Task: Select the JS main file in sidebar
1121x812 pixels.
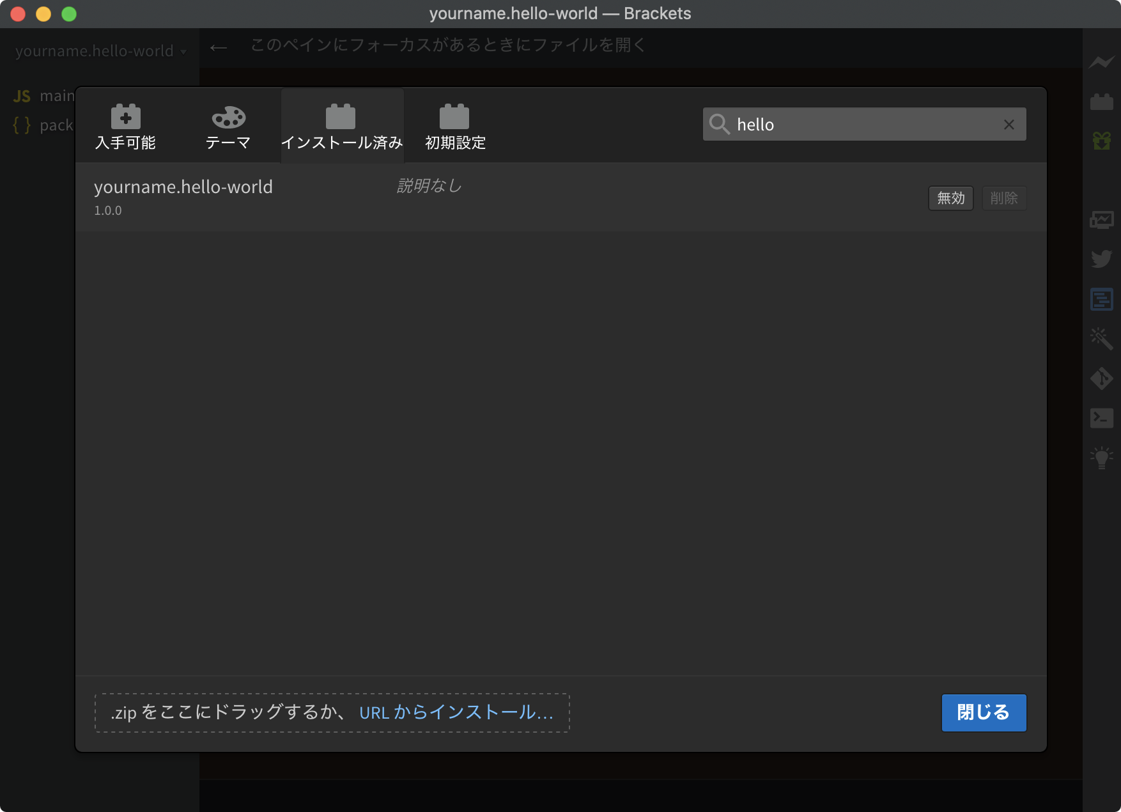Action: click(43, 96)
